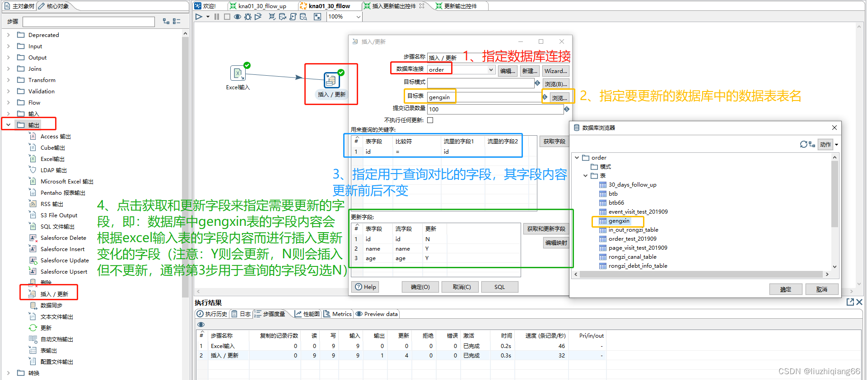This screenshot has width=867, height=380.
Task: Switch to Preview data tab
Action: pyautogui.click(x=377, y=314)
